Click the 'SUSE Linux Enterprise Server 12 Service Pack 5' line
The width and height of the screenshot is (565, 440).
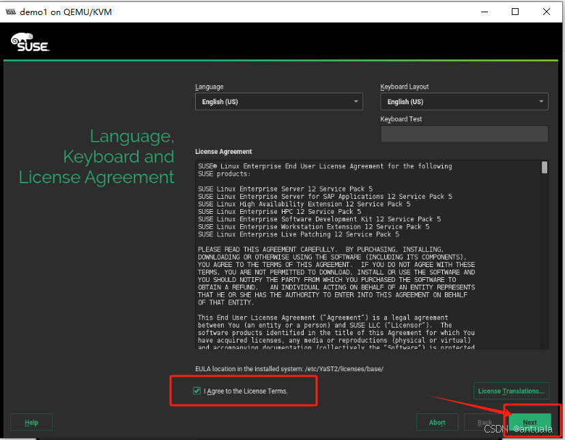(285, 189)
